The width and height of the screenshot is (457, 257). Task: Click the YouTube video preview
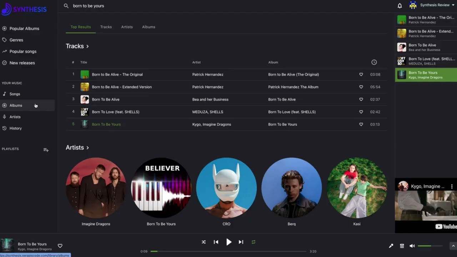coord(426,206)
